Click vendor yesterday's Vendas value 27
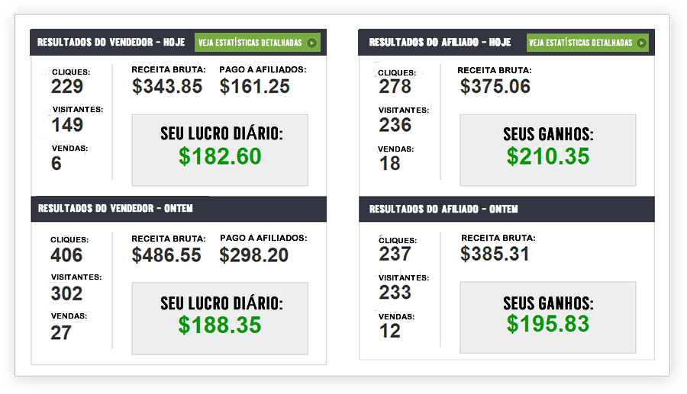 pos(61,333)
